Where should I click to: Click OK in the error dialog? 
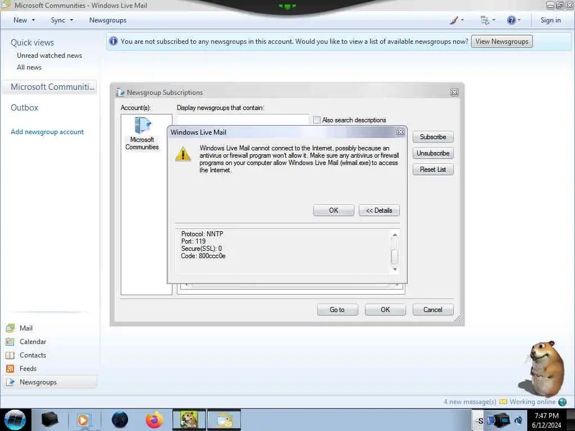334,210
